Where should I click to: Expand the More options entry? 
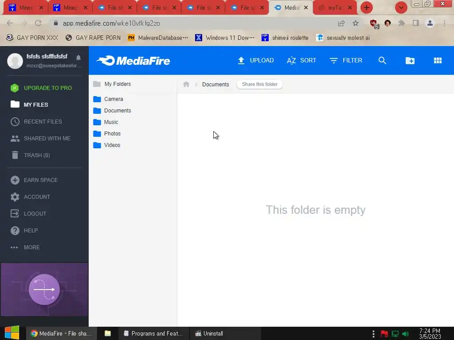25,247
